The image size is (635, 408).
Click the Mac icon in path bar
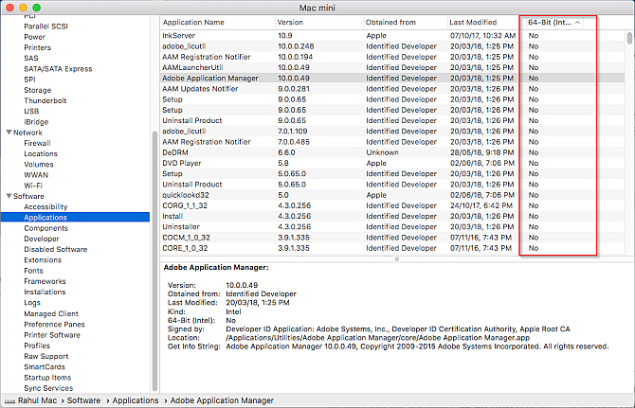tap(9, 400)
